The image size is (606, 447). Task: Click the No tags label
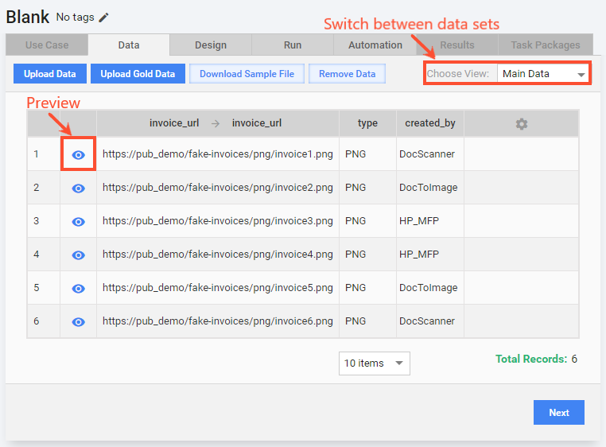point(75,17)
